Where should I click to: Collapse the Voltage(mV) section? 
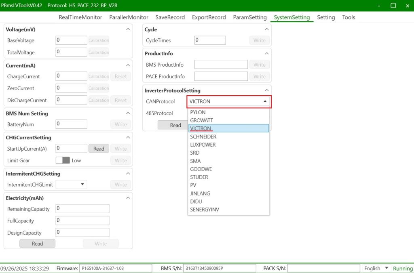(128, 29)
